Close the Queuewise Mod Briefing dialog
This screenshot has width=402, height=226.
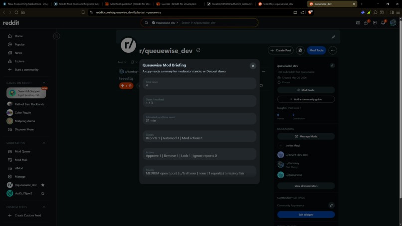[253, 66]
